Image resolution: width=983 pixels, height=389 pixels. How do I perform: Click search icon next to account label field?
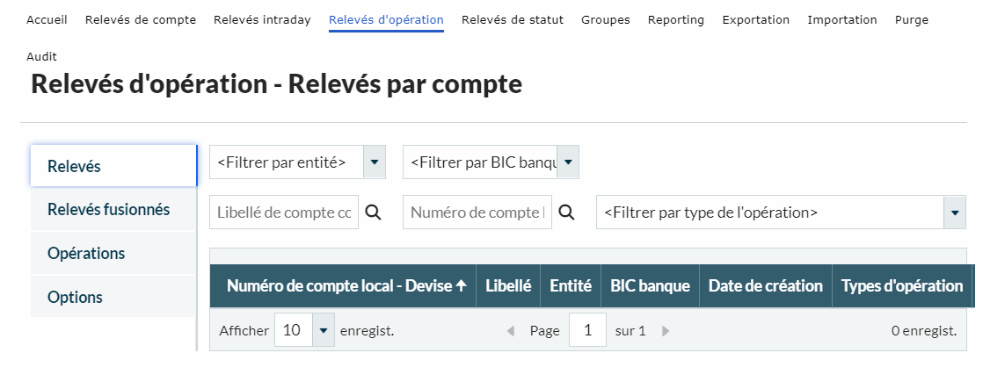tap(373, 213)
